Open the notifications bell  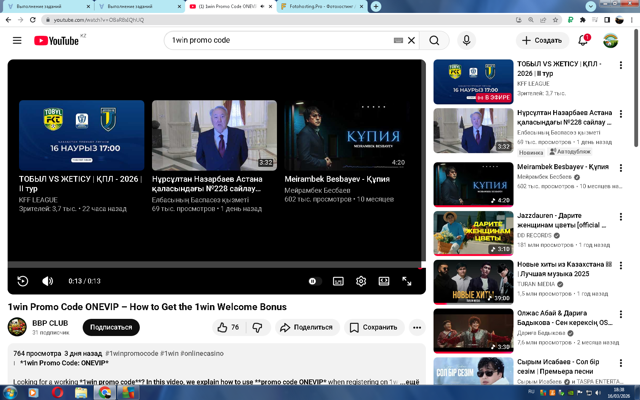[583, 40]
